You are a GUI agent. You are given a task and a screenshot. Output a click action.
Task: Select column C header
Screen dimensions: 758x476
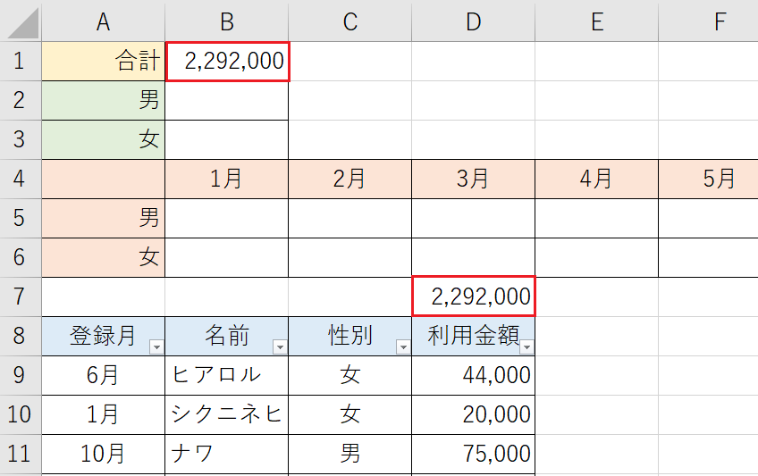point(350,21)
